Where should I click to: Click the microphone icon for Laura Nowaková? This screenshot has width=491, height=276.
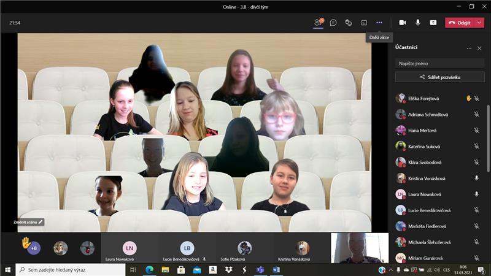click(x=477, y=194)
